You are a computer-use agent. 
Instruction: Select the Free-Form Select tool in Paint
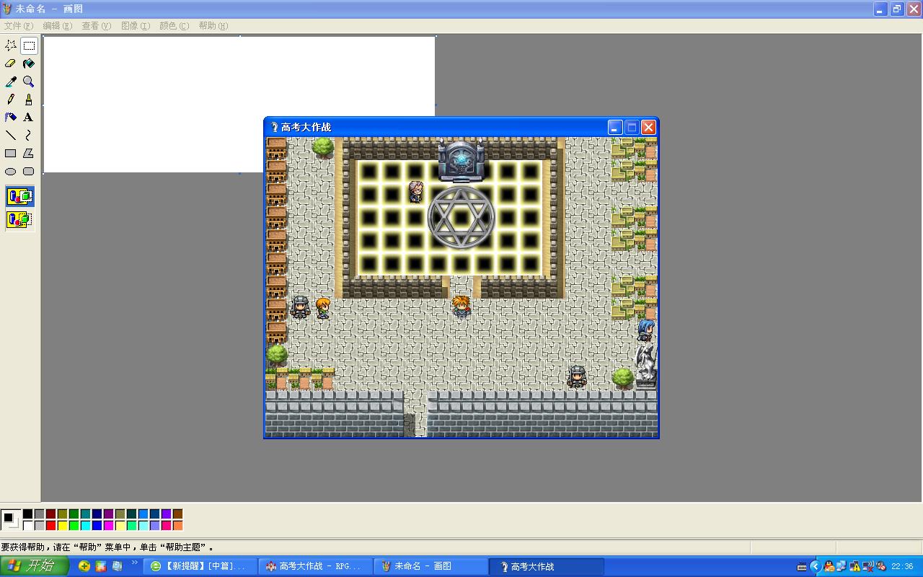click(x=11, y=45)
